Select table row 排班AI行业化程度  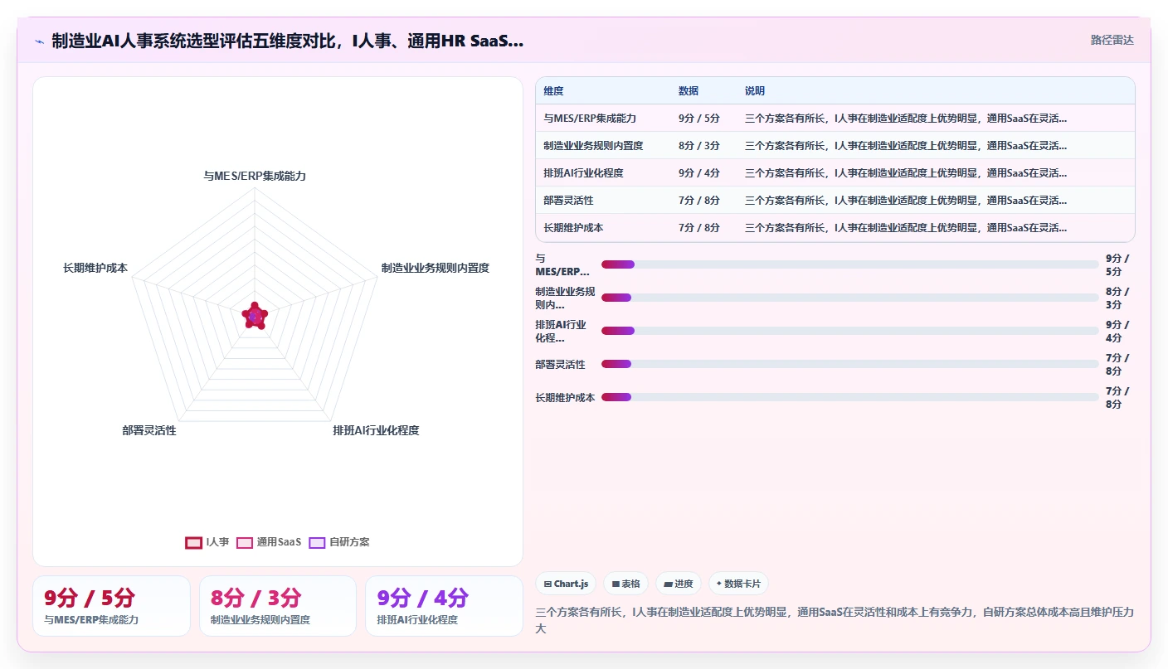[x=835, y=173]
